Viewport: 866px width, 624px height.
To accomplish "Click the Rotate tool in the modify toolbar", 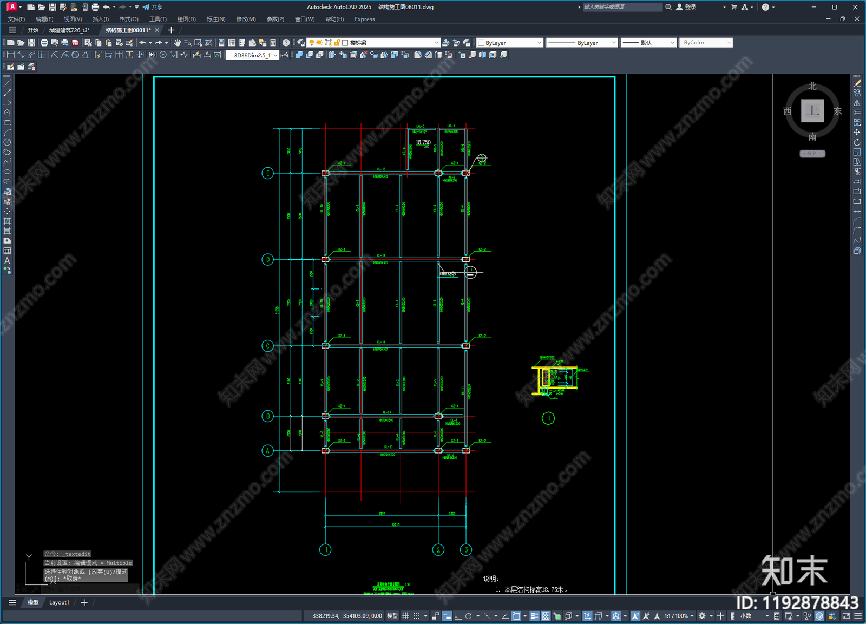I will [857, 142].
